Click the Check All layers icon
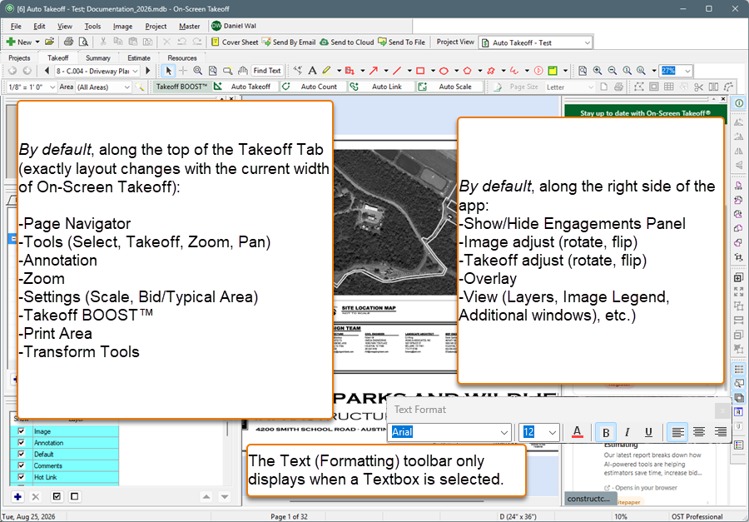Image resolution: width=749 pixels, height=522 pixels. point(57,497)
